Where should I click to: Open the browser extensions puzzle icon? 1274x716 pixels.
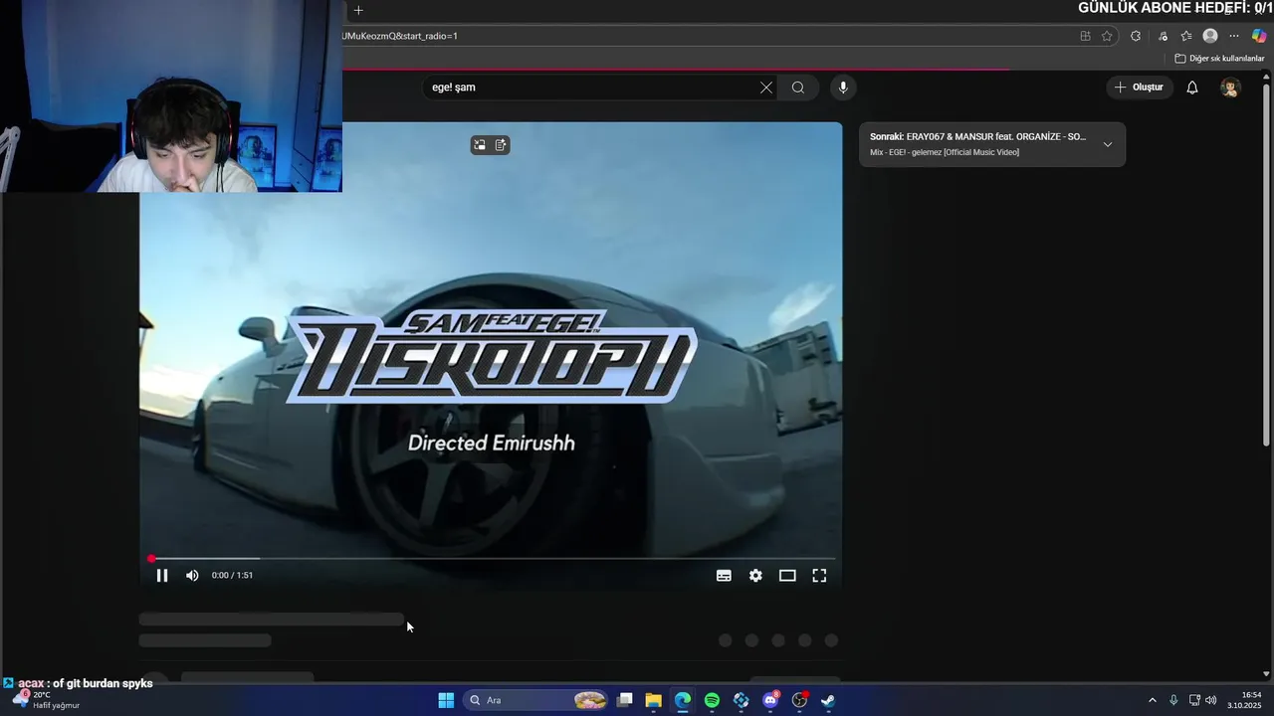1136,36
